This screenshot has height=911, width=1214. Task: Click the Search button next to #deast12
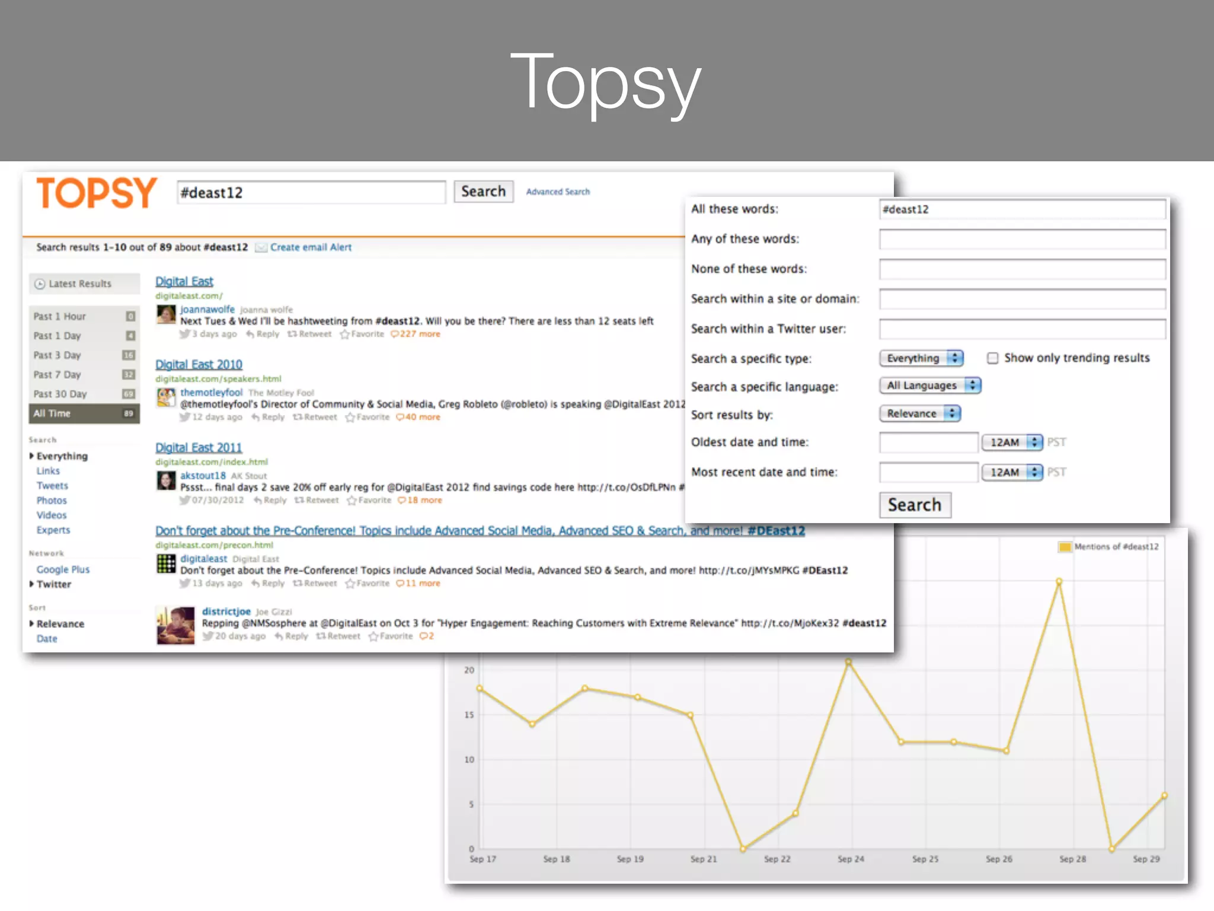(x=484, y=192)
